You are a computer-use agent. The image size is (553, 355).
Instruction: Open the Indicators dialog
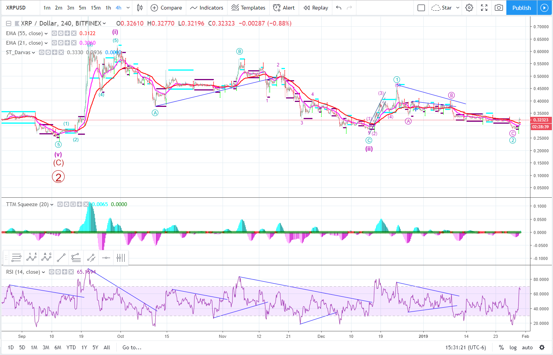(207, 8)
